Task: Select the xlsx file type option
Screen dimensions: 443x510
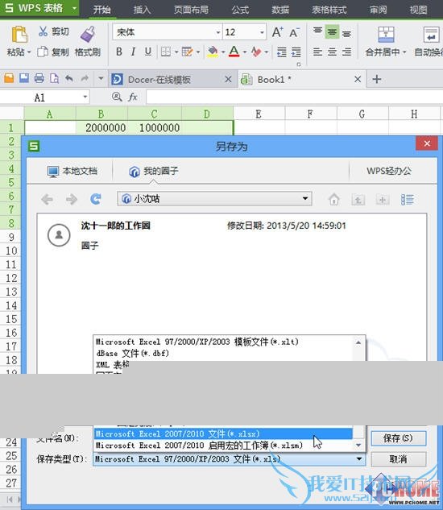Action: point(223,433)
